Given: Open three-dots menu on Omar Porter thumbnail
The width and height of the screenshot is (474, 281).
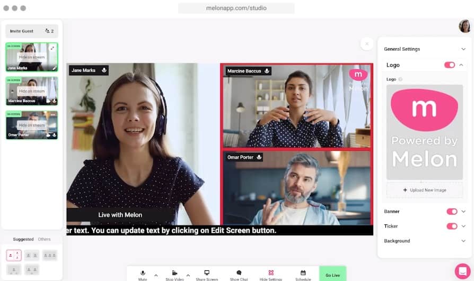Looking at the screenshot, I should (53, 115).
